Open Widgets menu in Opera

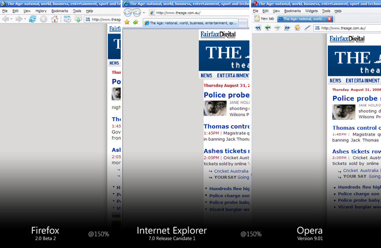click(311, 11)
